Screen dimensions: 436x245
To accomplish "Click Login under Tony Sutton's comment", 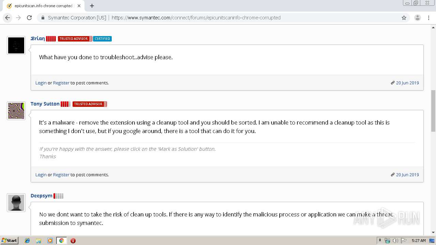I will point(41,175).
